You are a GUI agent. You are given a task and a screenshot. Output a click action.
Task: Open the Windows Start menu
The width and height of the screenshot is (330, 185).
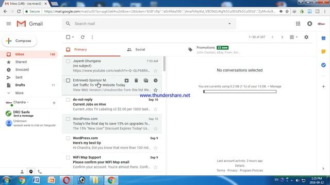click(x=6, y=180)
